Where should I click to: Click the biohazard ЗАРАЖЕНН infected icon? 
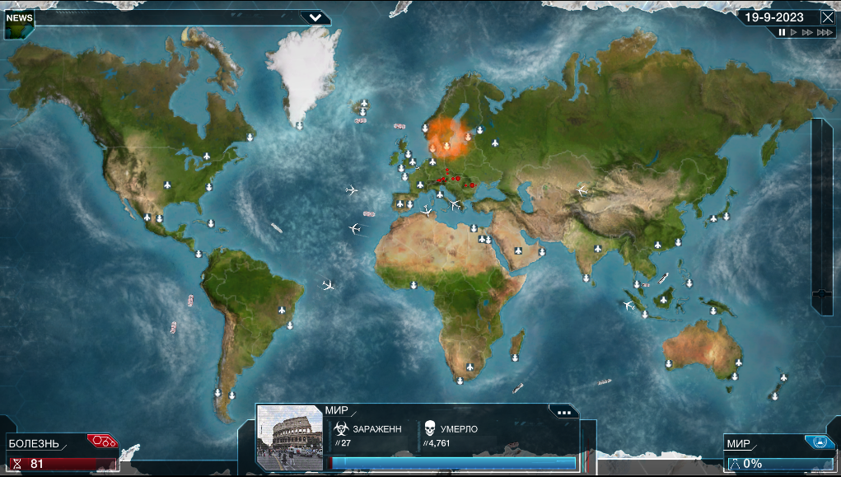341,428
